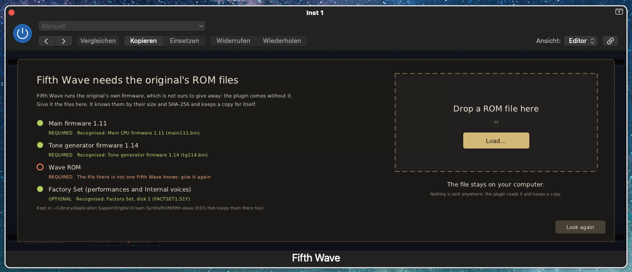Click The file stays on your computer text
The image size is (632, 272).
[496, 184]
